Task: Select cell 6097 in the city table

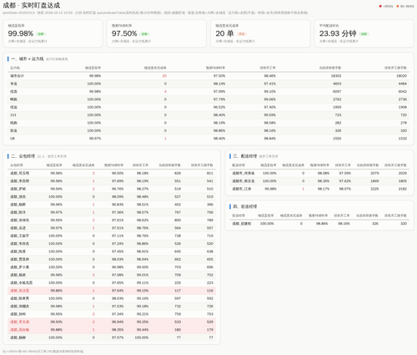Action: point(337,91)
